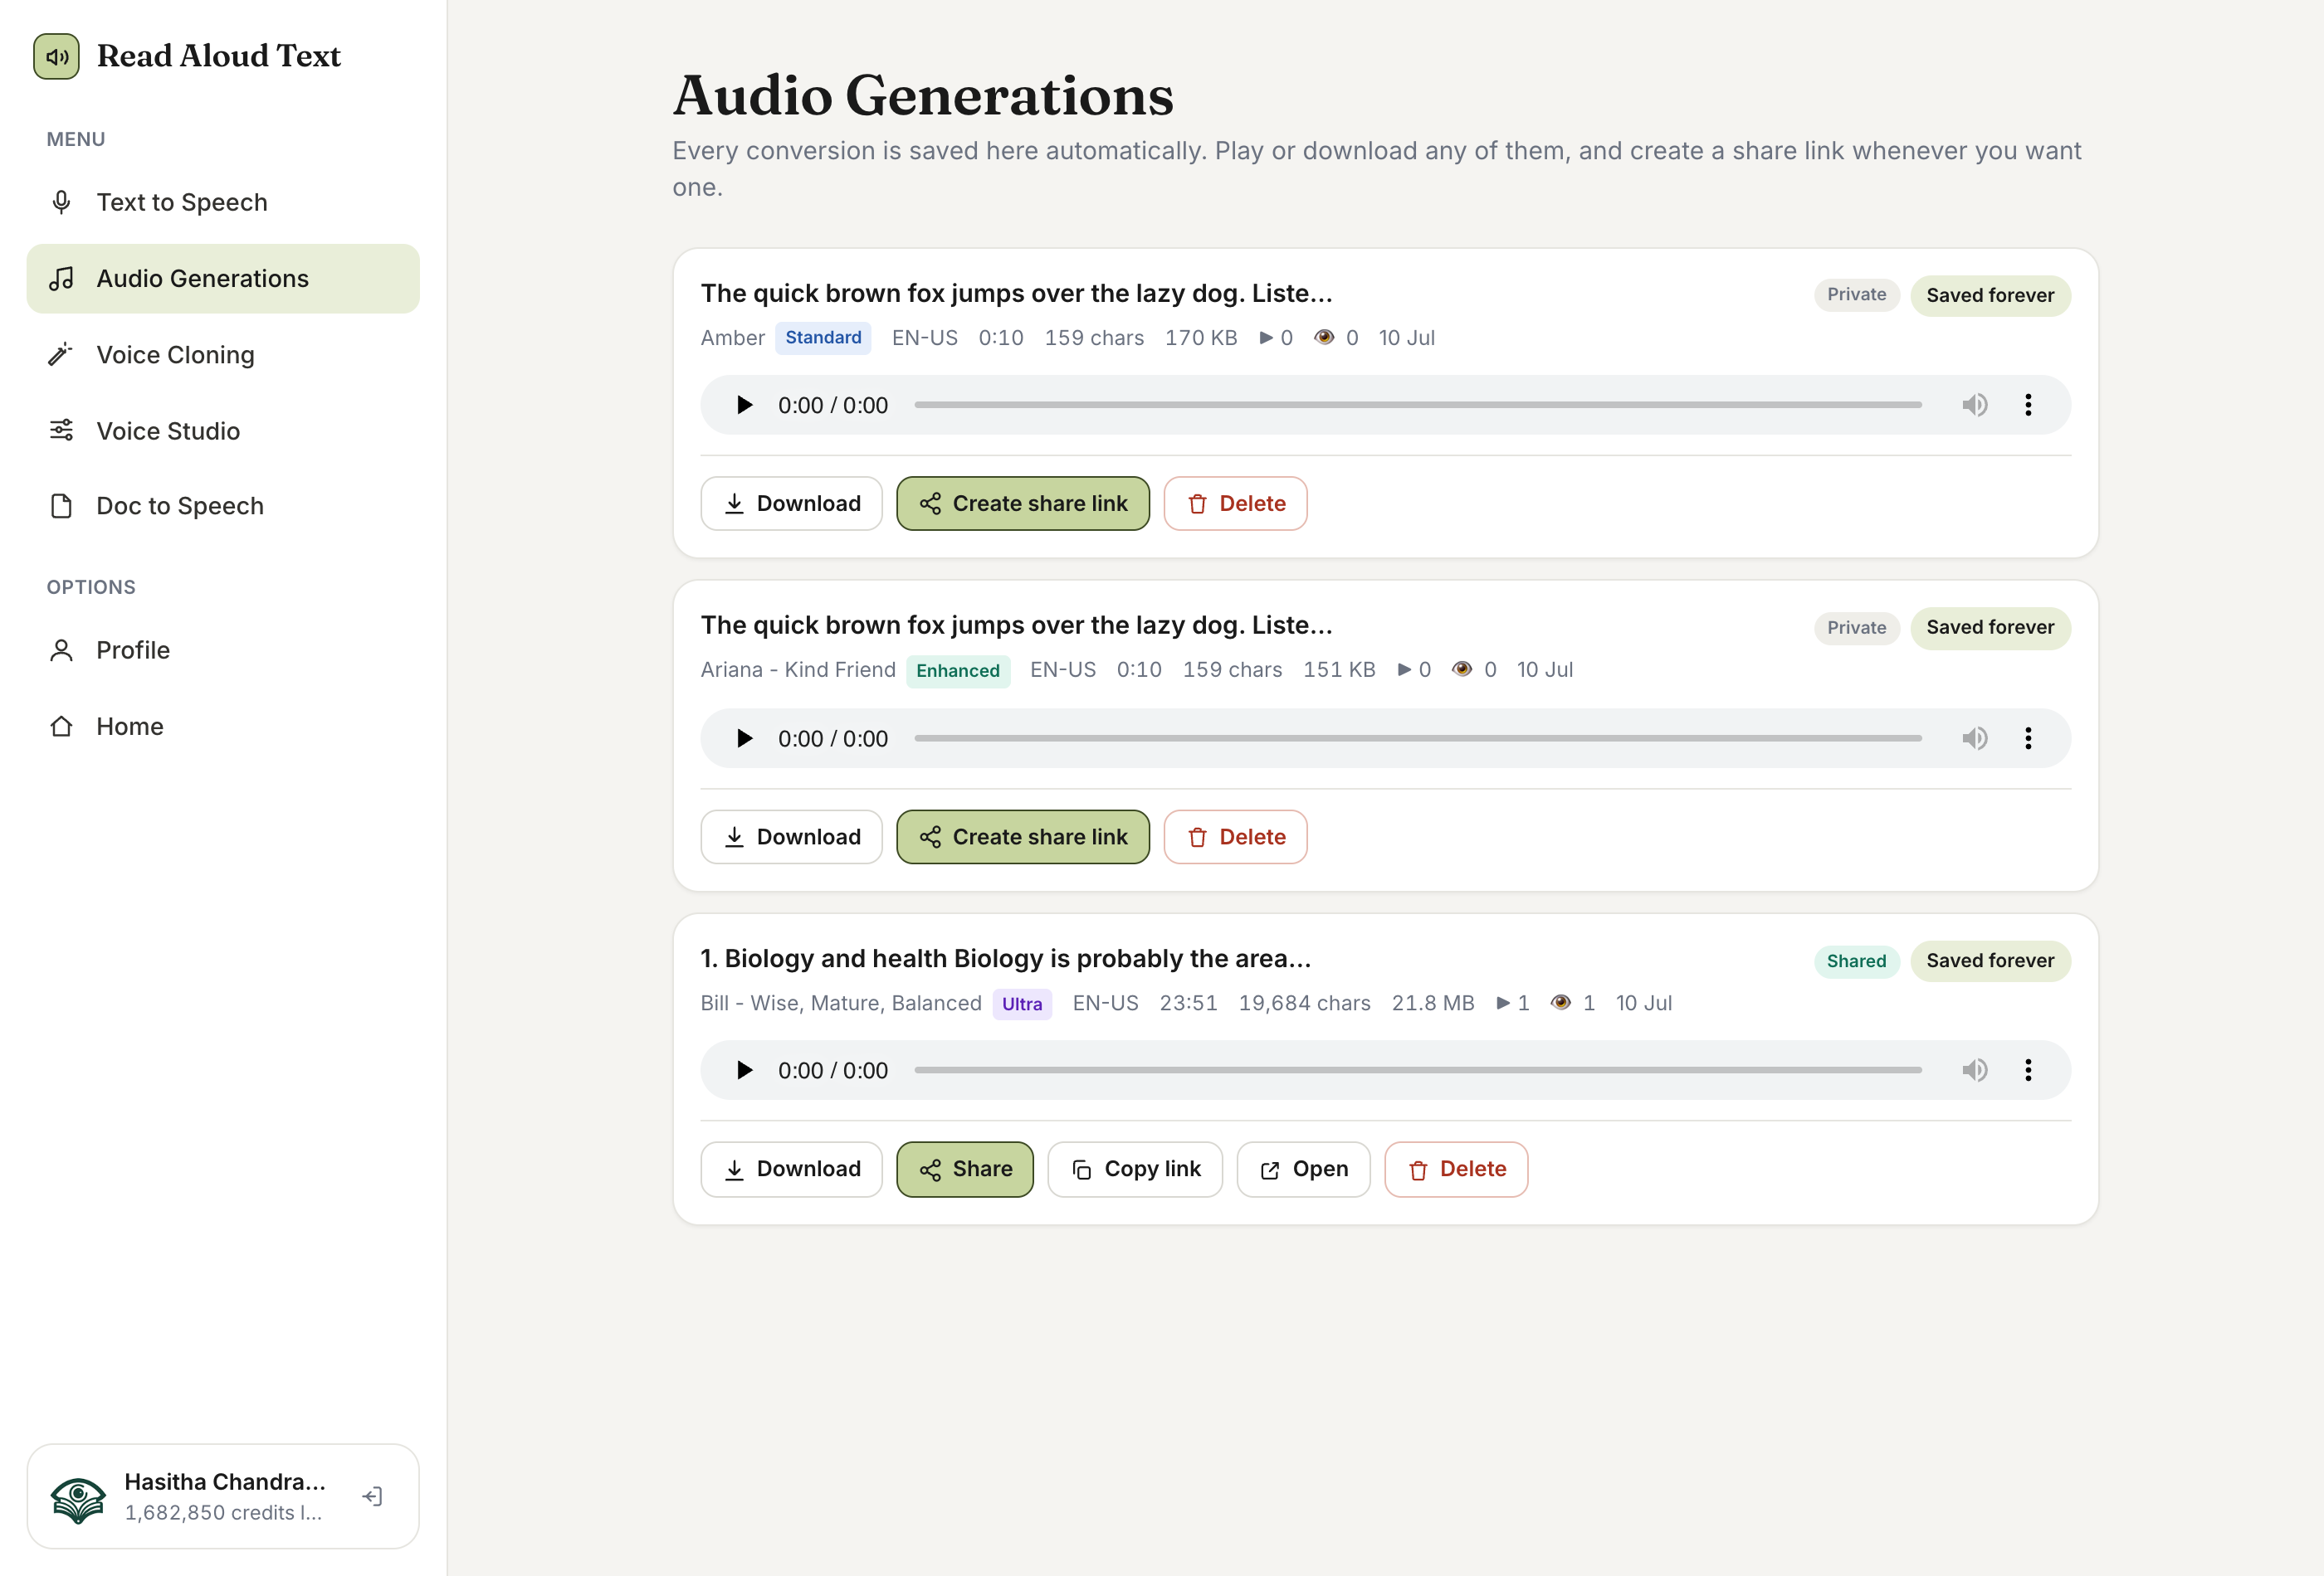Open Text to Speech from the menu
Screen dimensions: 2324x1576
(x=222, y=202)
